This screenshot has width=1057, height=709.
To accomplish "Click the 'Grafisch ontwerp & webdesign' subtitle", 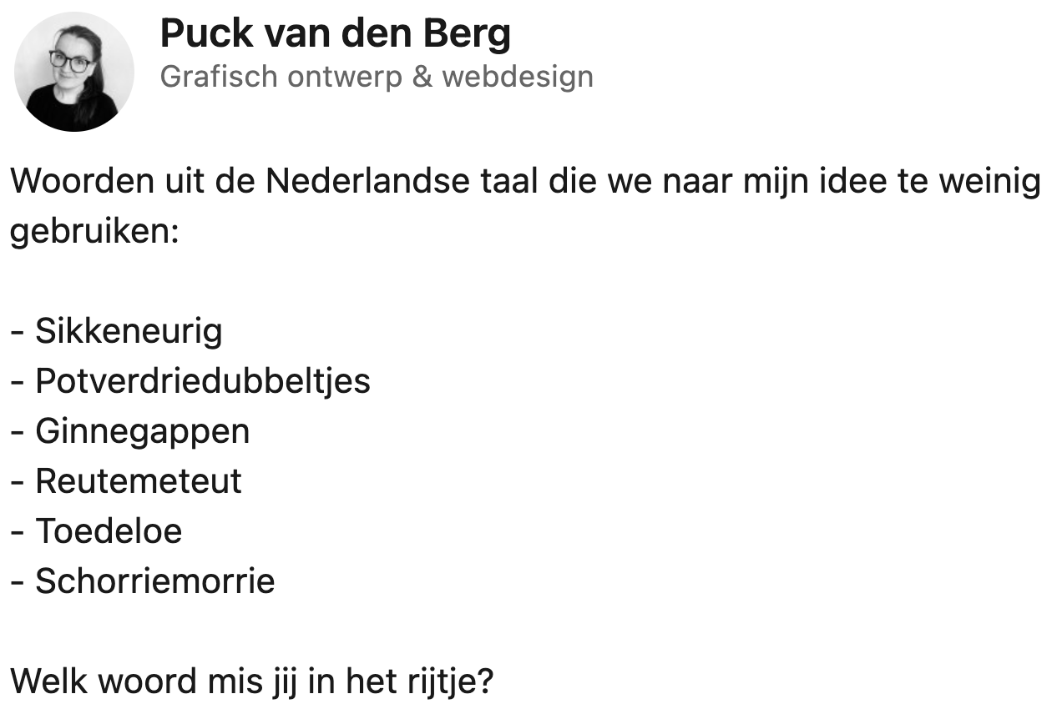I will point(376,77).
